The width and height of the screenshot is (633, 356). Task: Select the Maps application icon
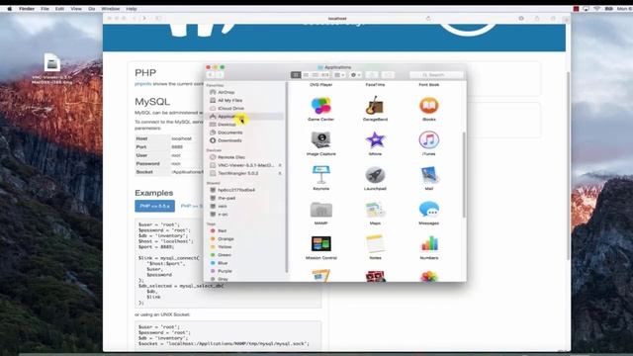coord(375,210)
